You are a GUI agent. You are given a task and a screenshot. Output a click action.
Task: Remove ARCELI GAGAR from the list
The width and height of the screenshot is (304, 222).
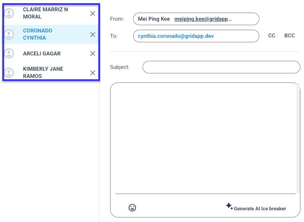tap(92, 54)
